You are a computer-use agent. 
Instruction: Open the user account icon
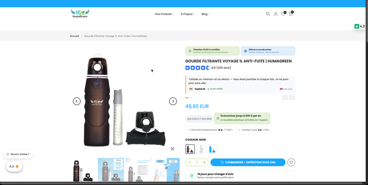tap(276, 14)
